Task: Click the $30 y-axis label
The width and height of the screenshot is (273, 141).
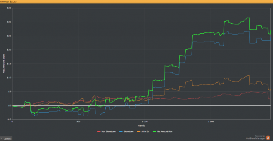Action: pyautogui.click(x=9, y=22)
